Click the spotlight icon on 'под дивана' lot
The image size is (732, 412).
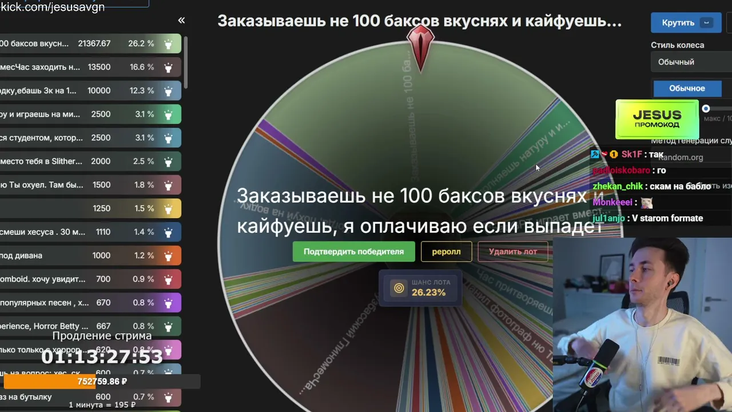168,255
